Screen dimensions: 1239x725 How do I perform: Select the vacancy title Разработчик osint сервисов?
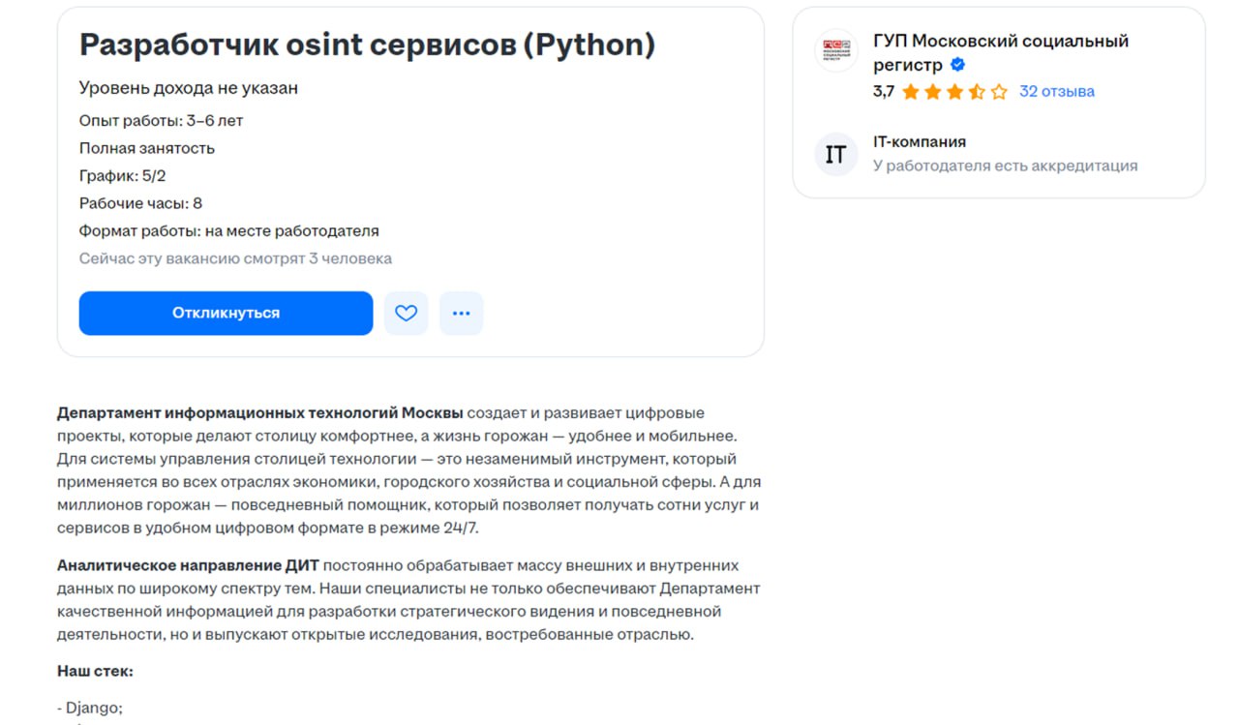[x=368, y=44]
